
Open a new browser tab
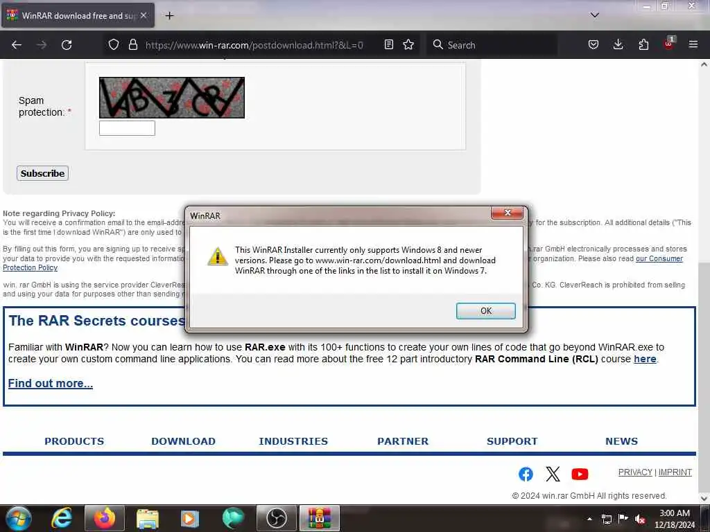pos(169,16)
